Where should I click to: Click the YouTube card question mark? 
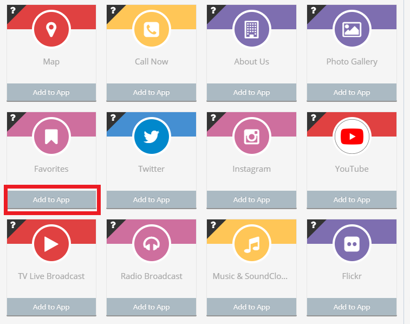[313, 118]
